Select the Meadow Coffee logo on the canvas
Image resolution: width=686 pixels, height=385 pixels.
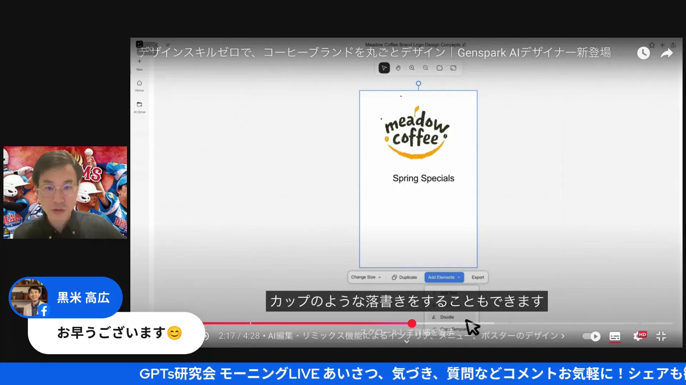click(416, 132)
